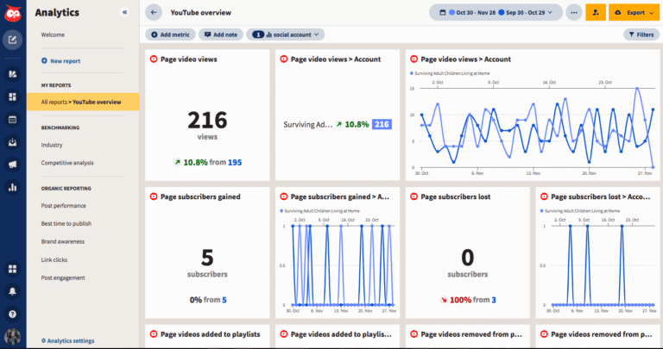Open the megaphone advertise icon in sidebar

(12, 164)
